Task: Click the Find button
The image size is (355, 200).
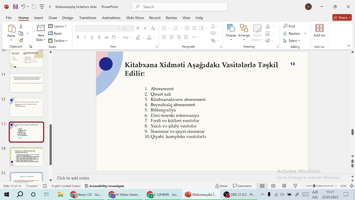Action: pos(290,26)
